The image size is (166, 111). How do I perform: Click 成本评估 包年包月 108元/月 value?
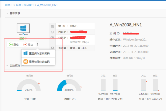pyautogui.click(x=134, y=58)
